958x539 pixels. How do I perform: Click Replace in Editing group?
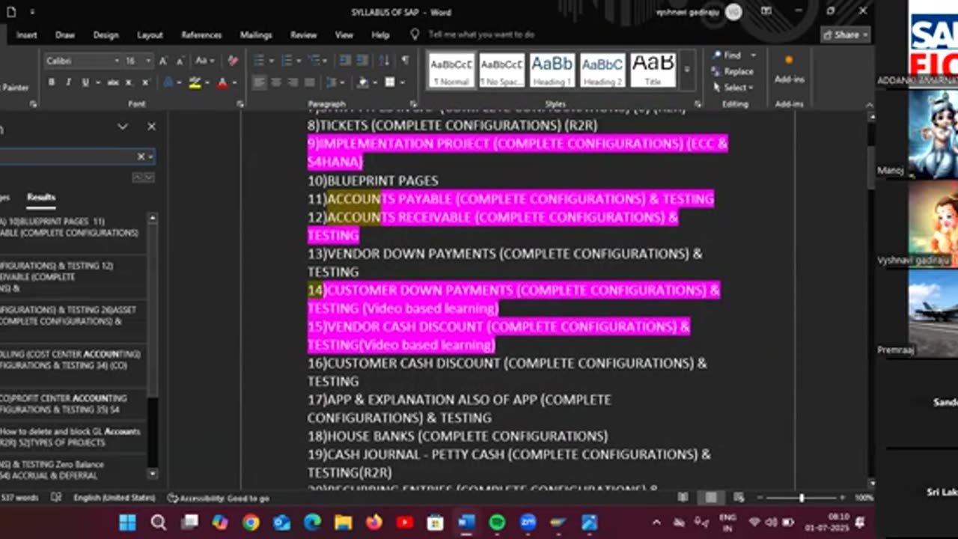point(733,71)
